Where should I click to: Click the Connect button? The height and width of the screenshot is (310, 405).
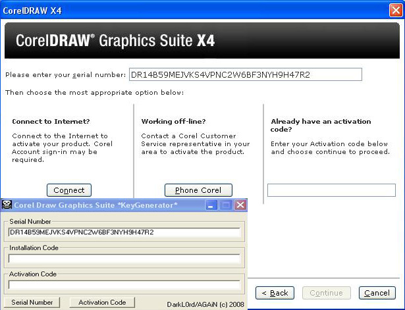click(69, 190)
